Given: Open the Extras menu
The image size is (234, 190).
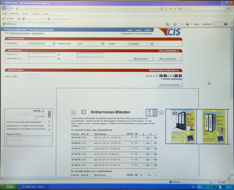Looking at the screenshot, I should [45, 14].
